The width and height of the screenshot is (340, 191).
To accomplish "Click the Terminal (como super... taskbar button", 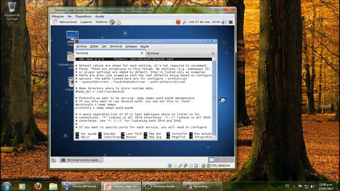I will pos(81,160).
